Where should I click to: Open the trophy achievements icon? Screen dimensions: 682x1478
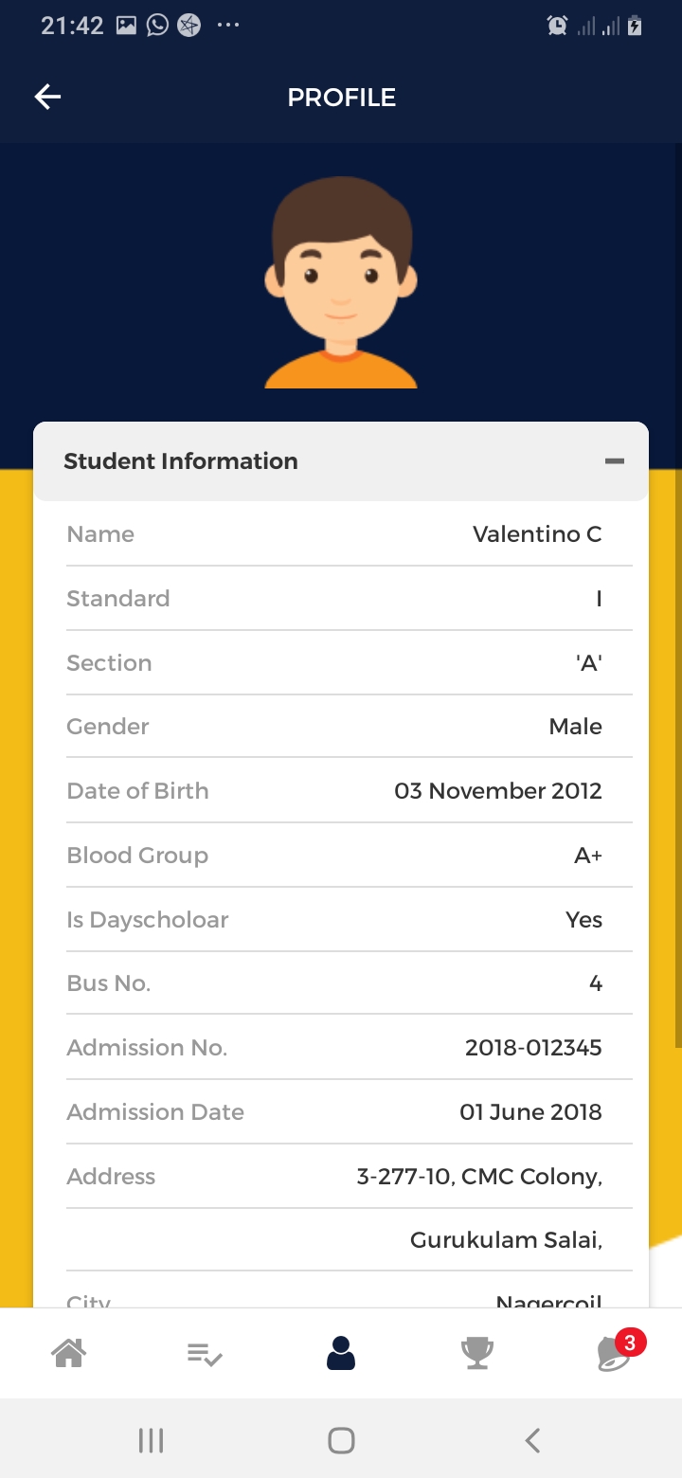476,1353
